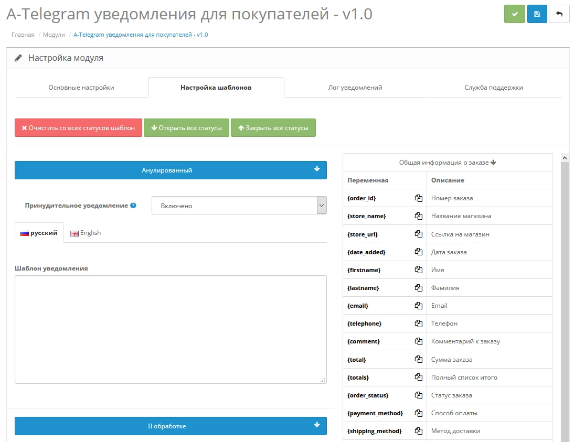Copy the {order_id} variable
Image resolution: width=574 pixels, height=442 pixels.
pos(418,198)
